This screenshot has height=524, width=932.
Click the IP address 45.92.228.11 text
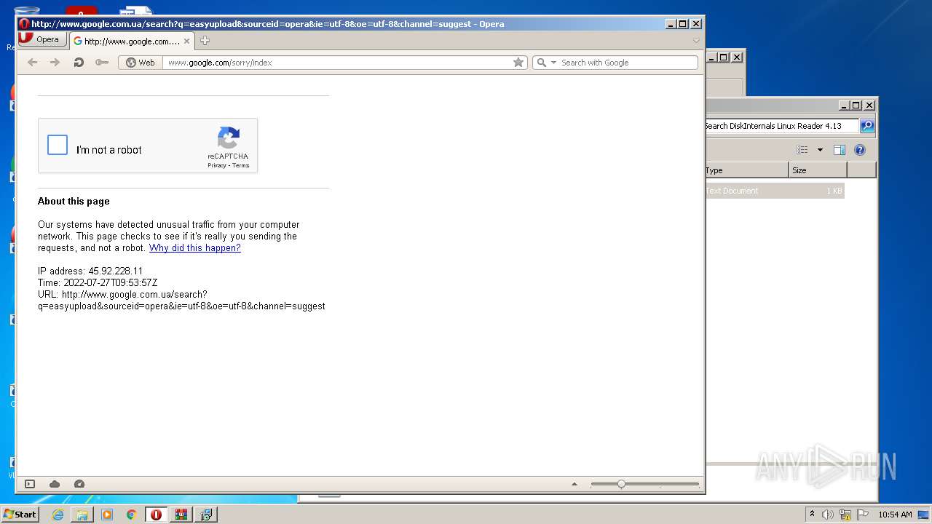pos(90,271)
